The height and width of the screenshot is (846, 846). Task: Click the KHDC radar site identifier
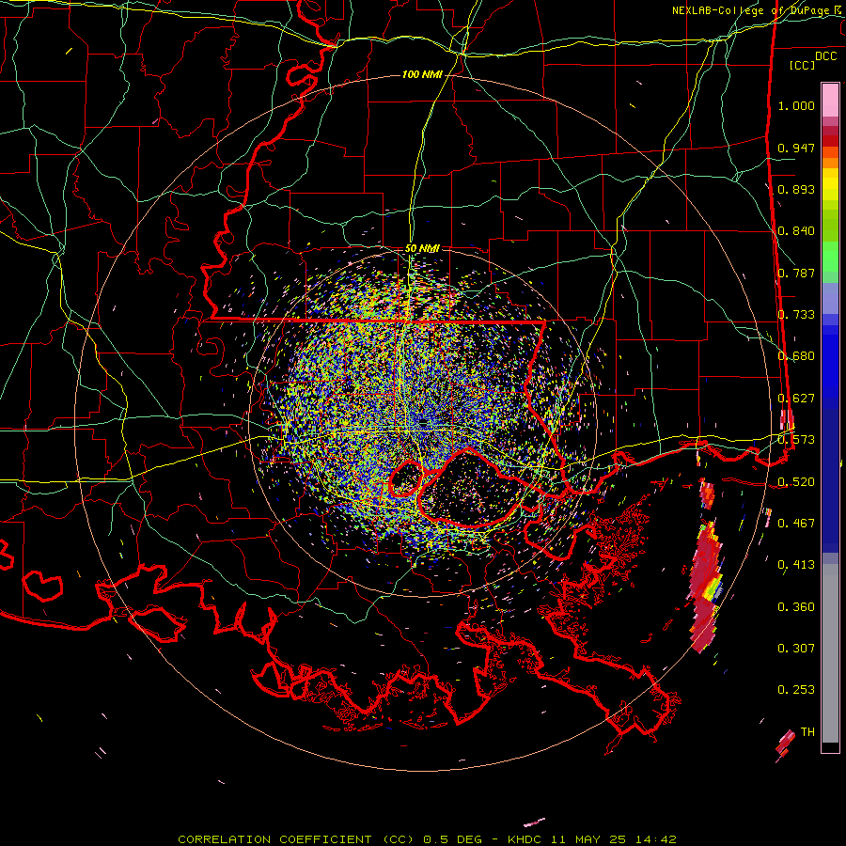tap(526, 839)
